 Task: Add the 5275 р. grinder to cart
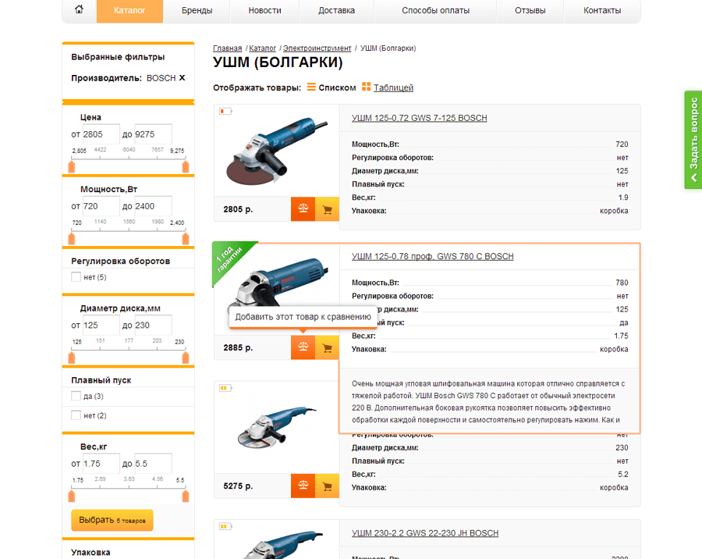pyautogui.click(x=328, y=486)
